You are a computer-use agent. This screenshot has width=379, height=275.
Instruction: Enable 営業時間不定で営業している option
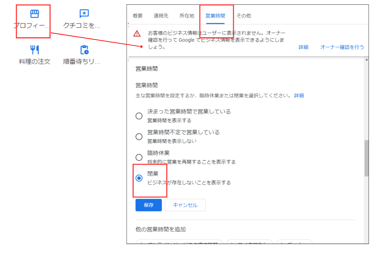coord(139,136)
